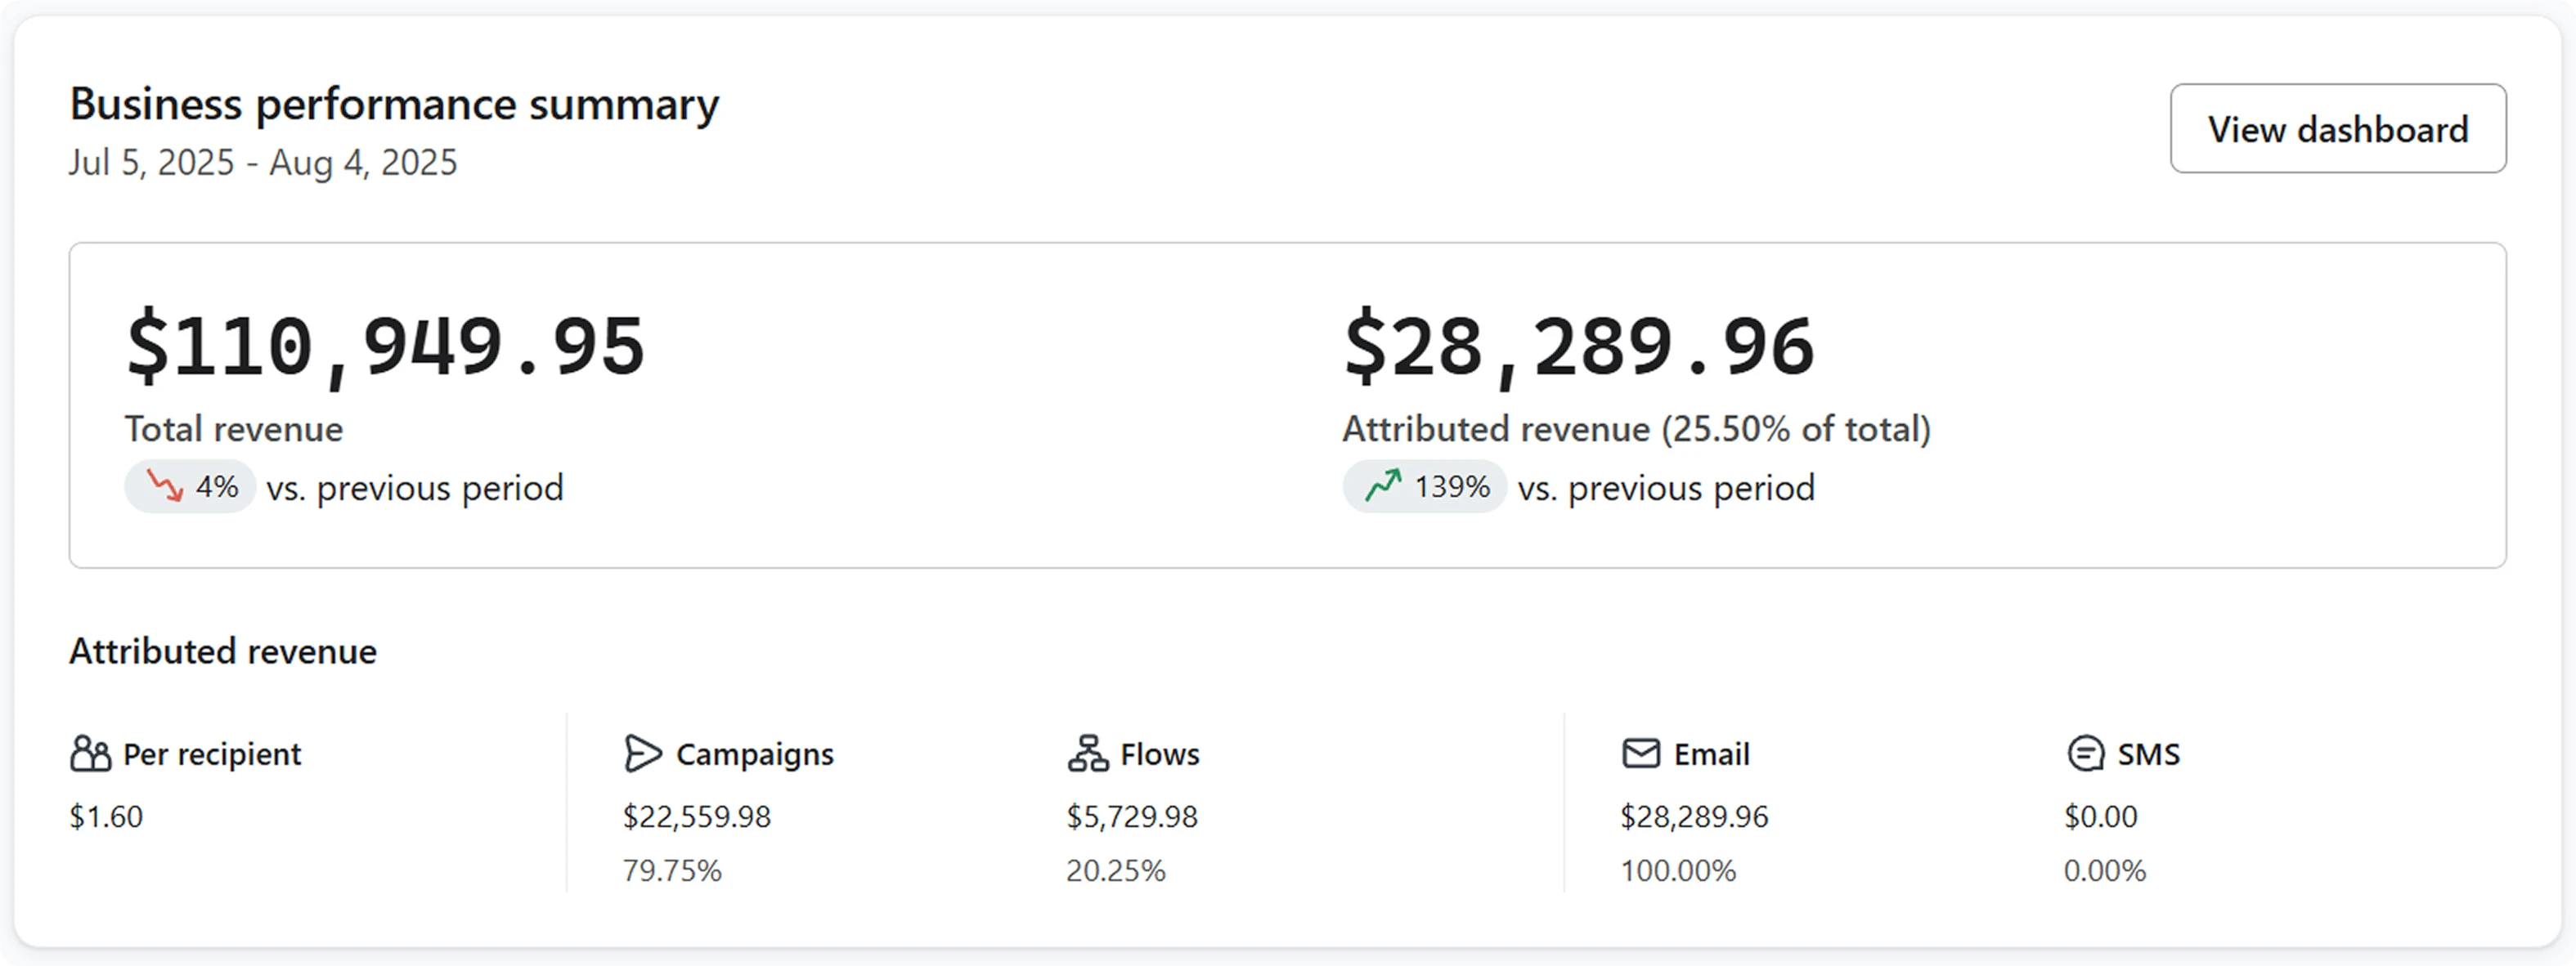Image resolution: width=2576 pixels, height=966 pixels.
Task: Click the SMS $0.00 value
Action: [x=2101, y=816]
